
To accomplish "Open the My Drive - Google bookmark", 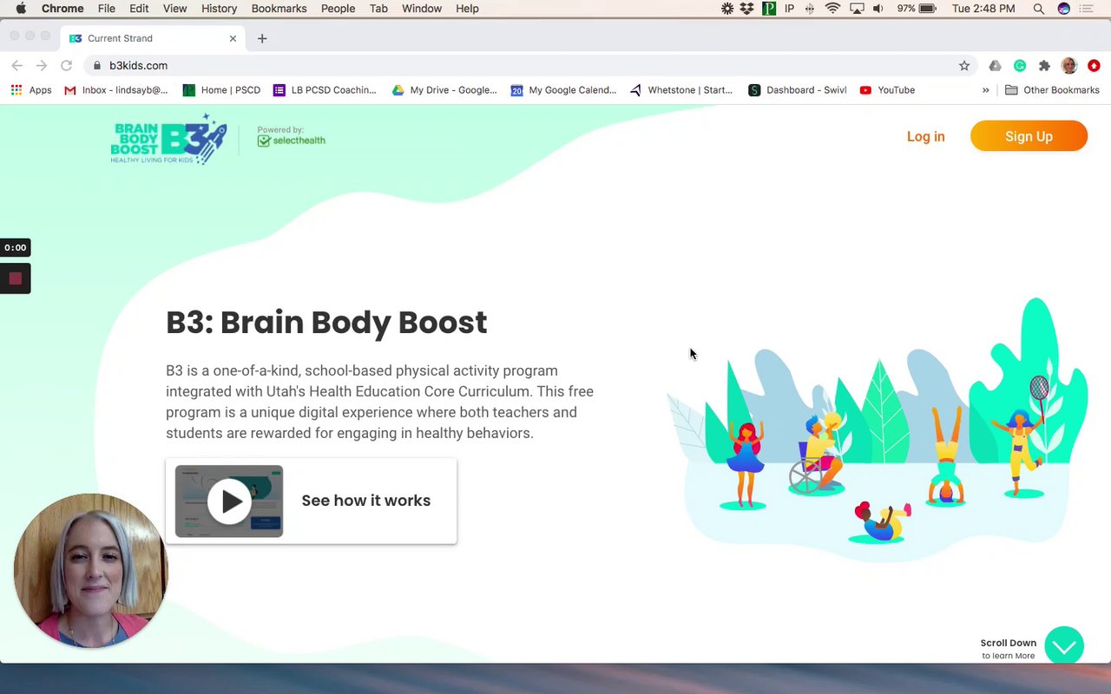I will click(x=444, y=90).
